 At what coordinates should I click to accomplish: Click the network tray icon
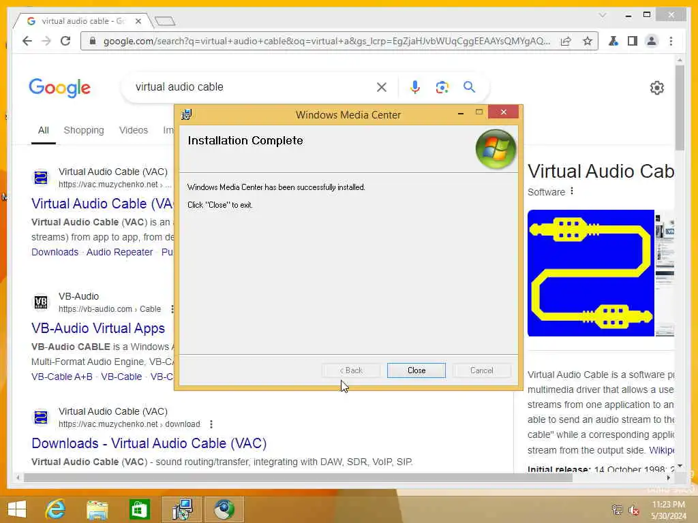[617, 510]
